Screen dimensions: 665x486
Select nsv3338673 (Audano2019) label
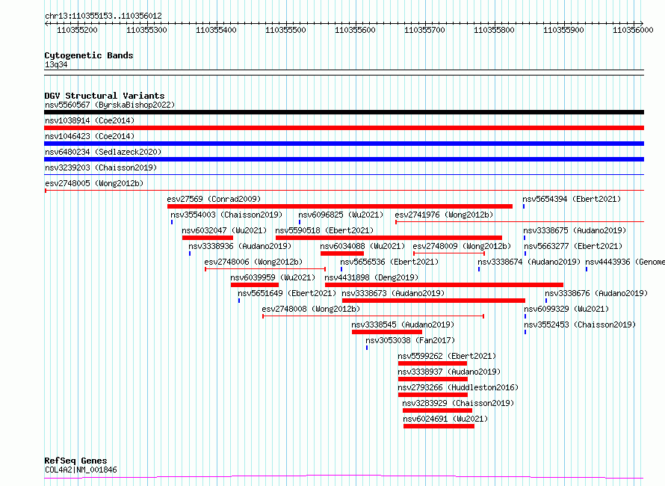[x=393, y=293]
